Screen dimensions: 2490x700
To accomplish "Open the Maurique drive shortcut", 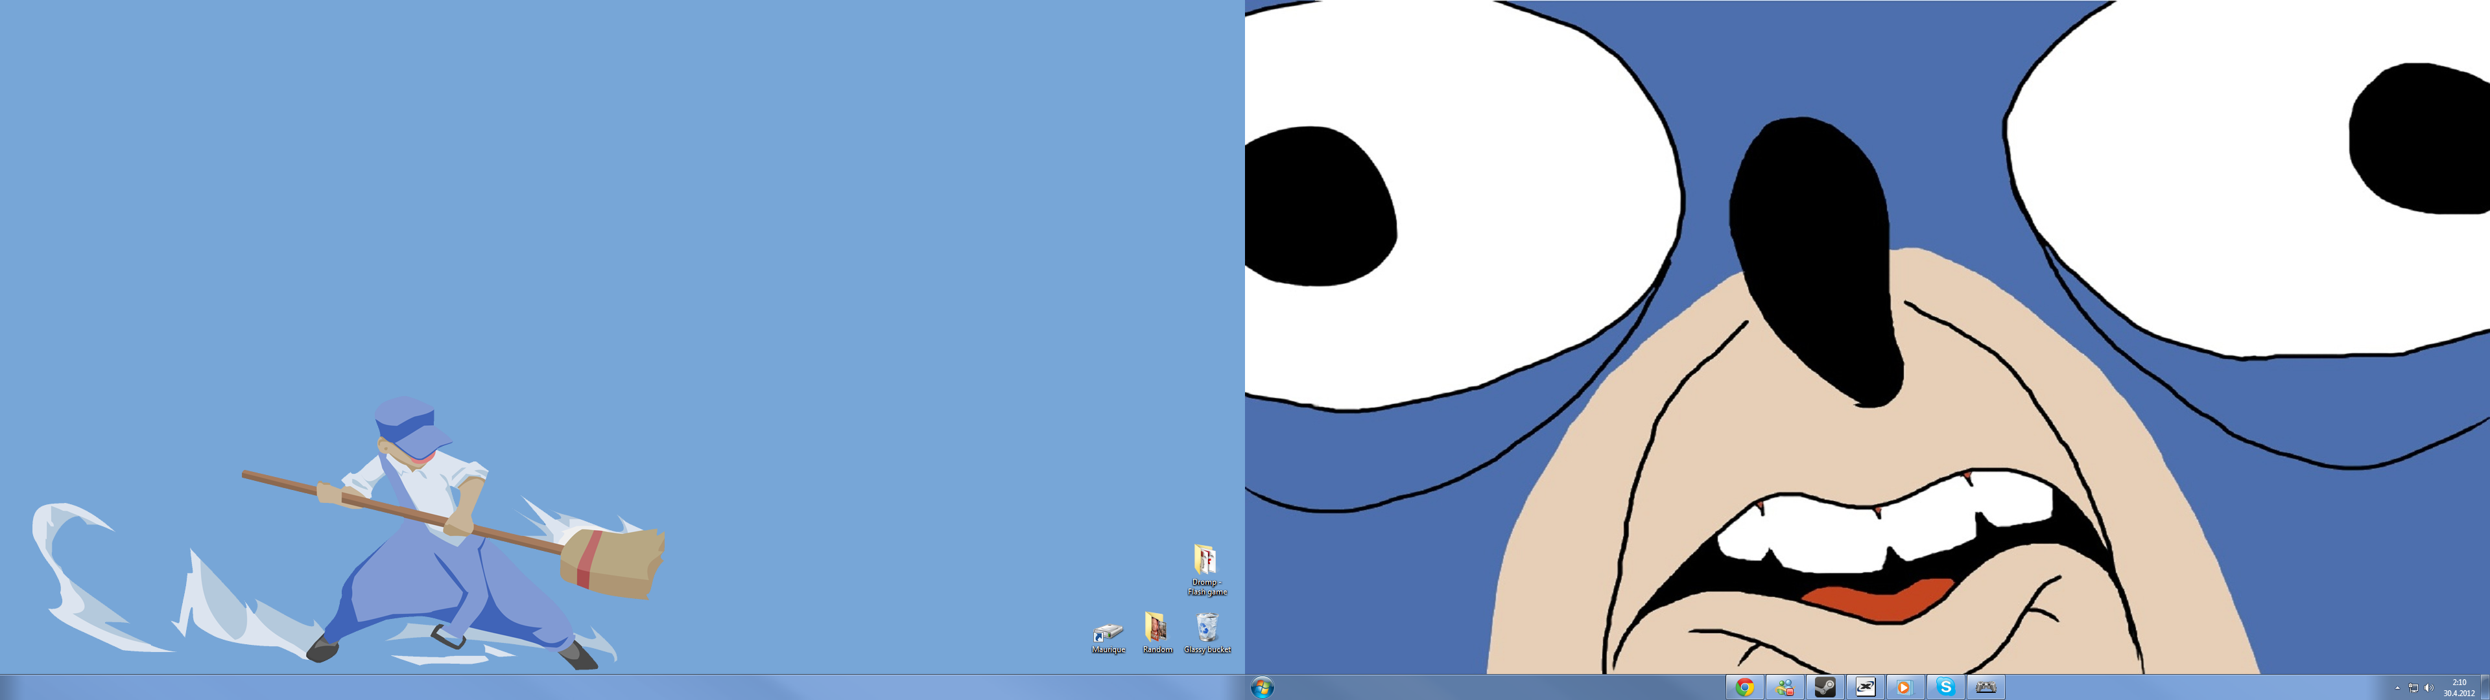I will tap(1108, 638).
